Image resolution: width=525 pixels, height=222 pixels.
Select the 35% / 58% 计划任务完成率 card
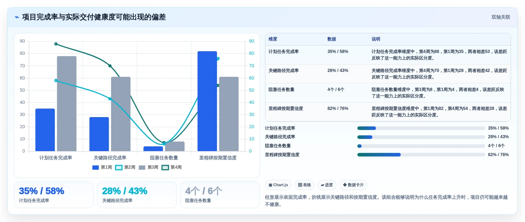pos(54,195)
